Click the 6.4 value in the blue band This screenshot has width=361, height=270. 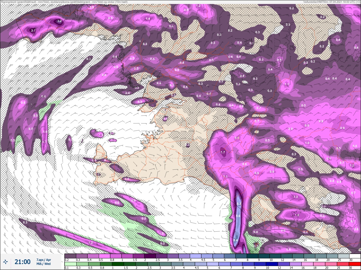pos(236,240)
